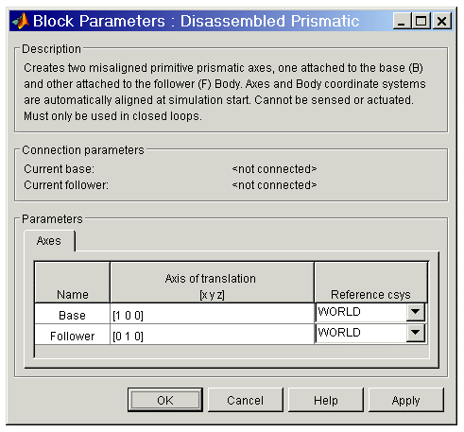
Task: Click the Name column header
Action: (x=73, y=283)
